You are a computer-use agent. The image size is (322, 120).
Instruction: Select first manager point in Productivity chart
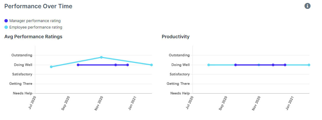[x=236, y=65]
